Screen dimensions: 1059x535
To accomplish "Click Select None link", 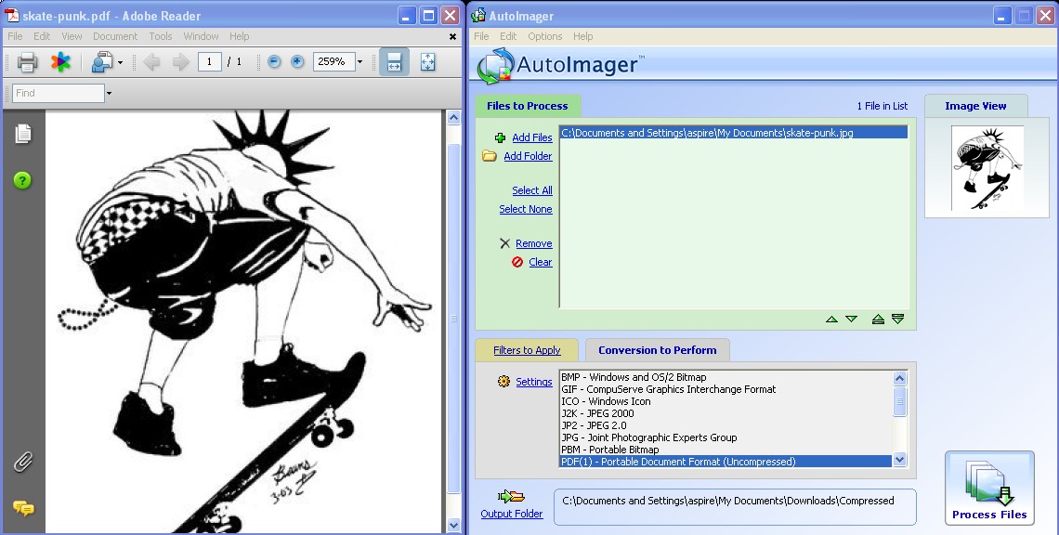I will (x=526, y=209).
